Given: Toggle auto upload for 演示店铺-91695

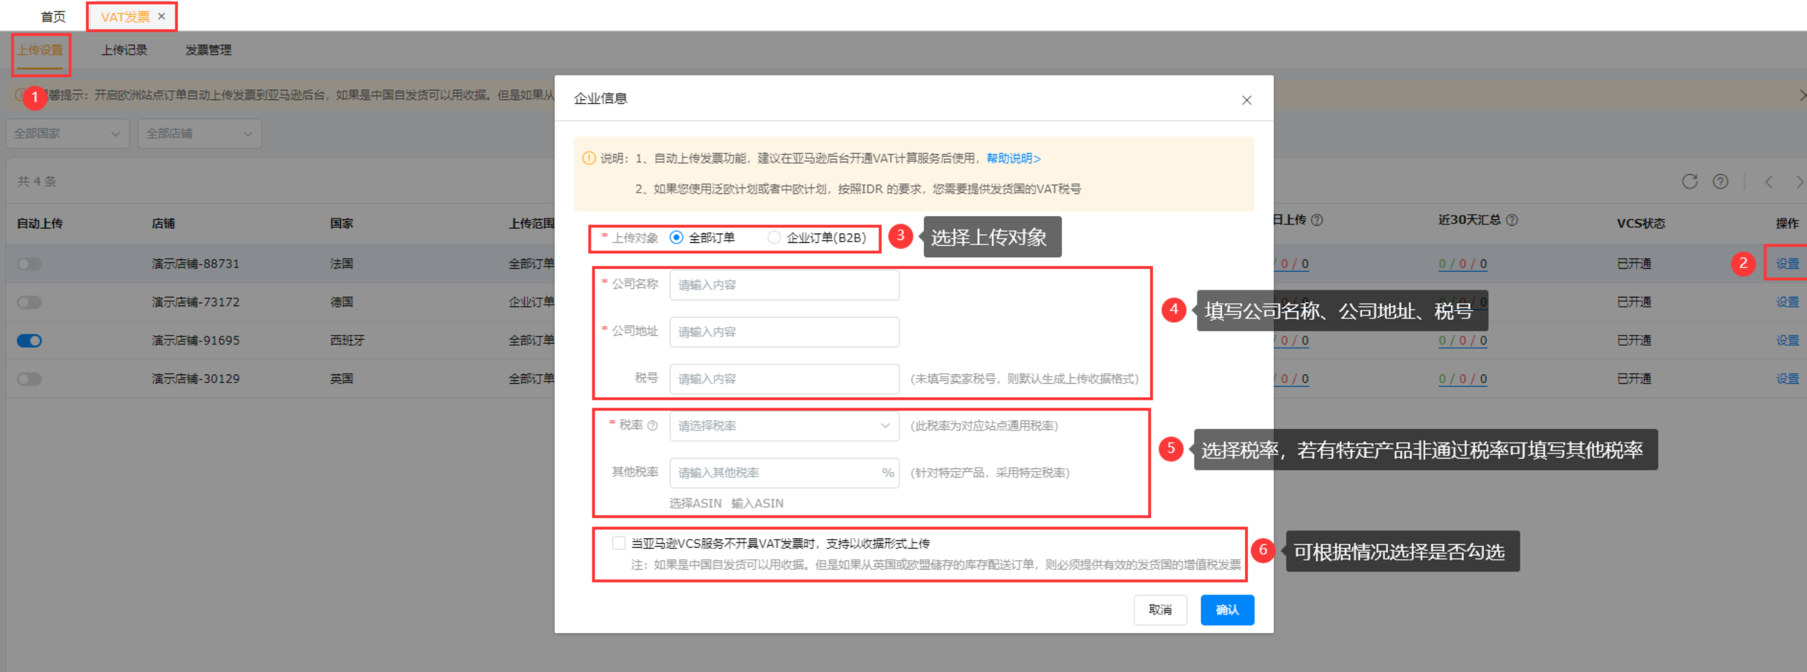Looking at the screenshot, I should click(x=29, y=341).
